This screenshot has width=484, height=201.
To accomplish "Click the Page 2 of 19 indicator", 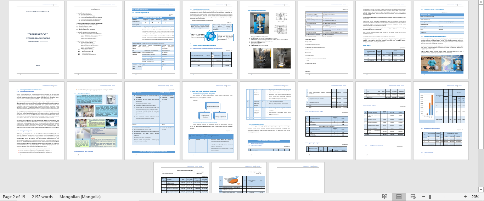I will coord(14,196).
